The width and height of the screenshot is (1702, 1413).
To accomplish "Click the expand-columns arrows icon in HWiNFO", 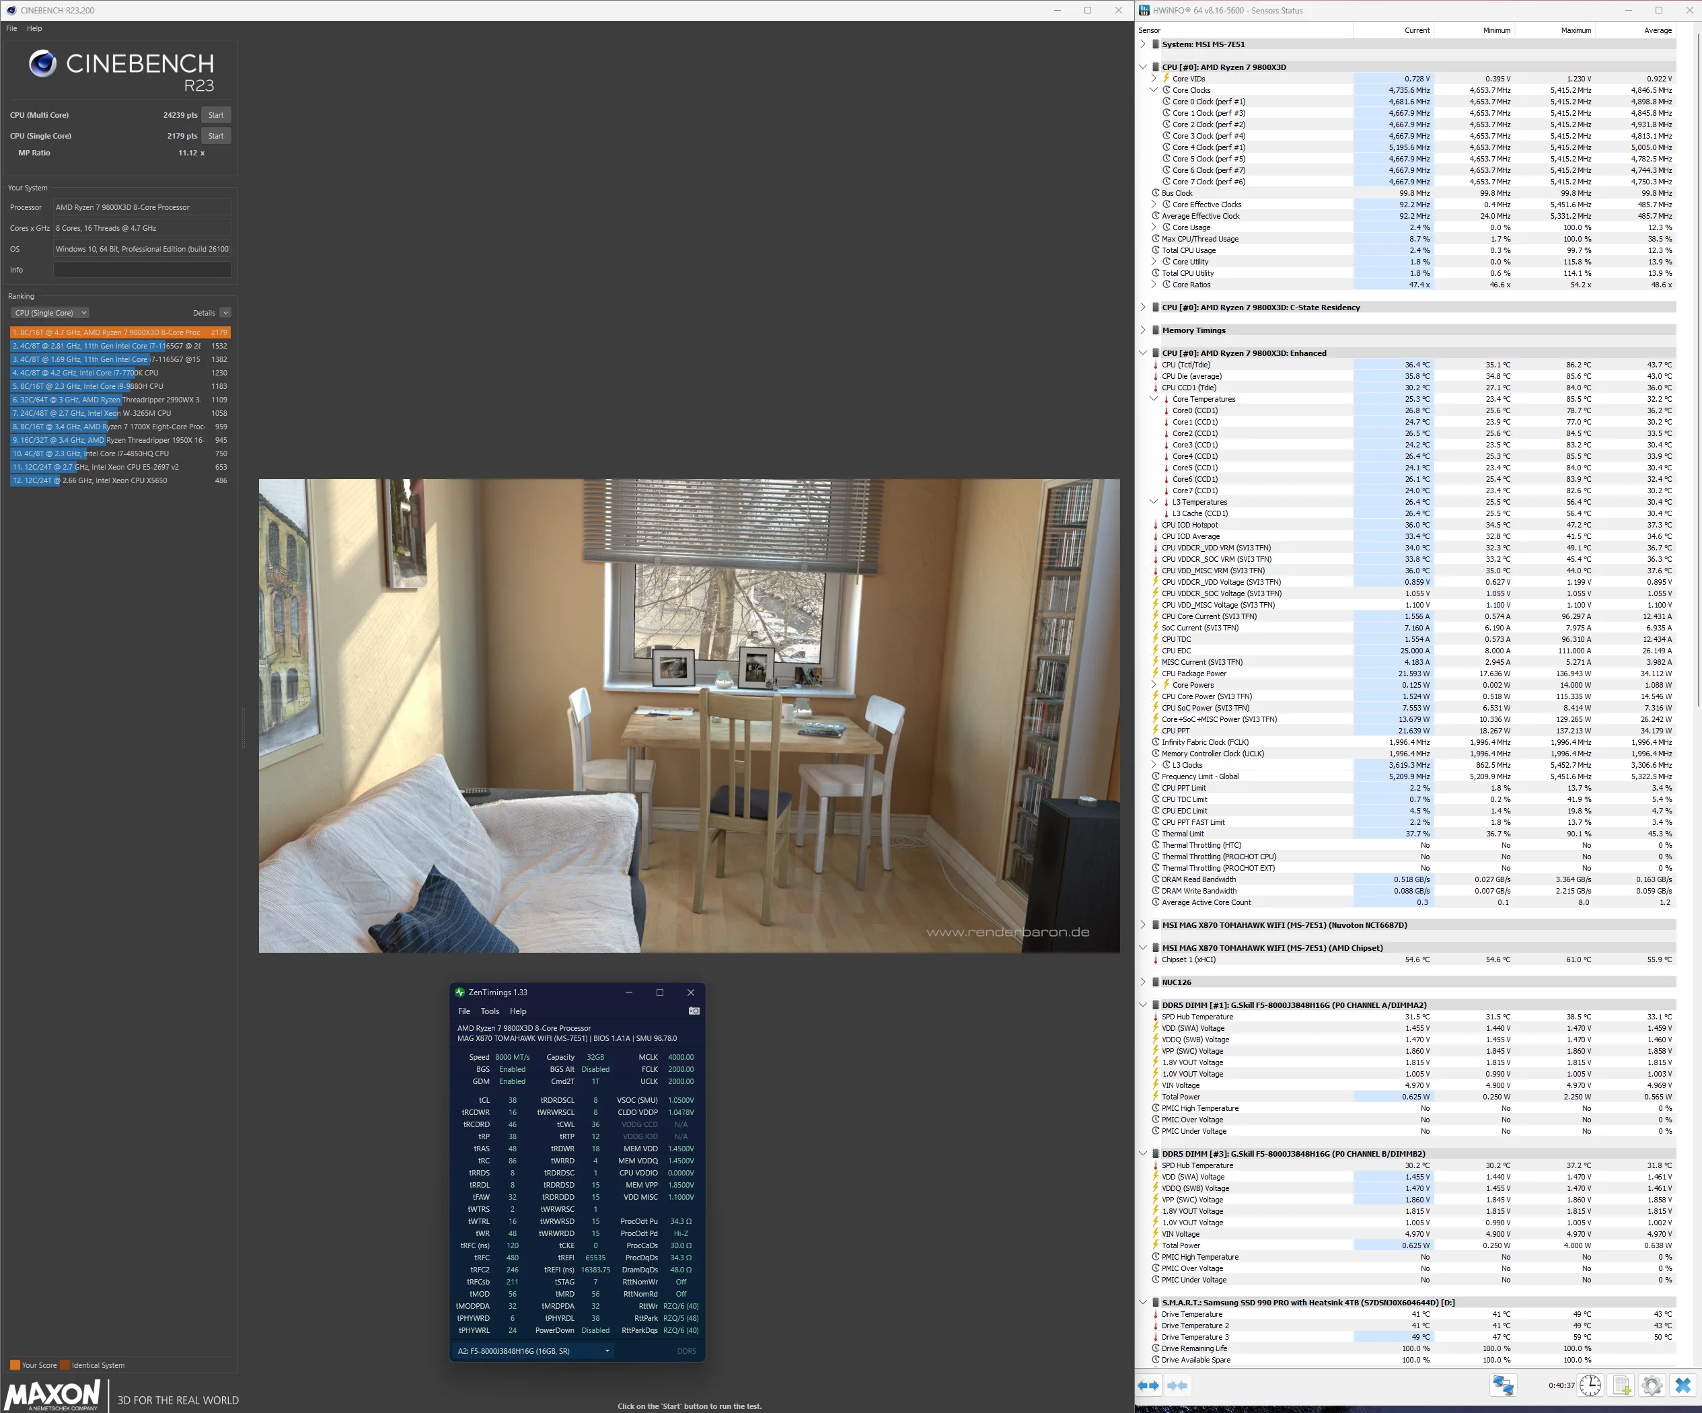I will point(1148,1385).
